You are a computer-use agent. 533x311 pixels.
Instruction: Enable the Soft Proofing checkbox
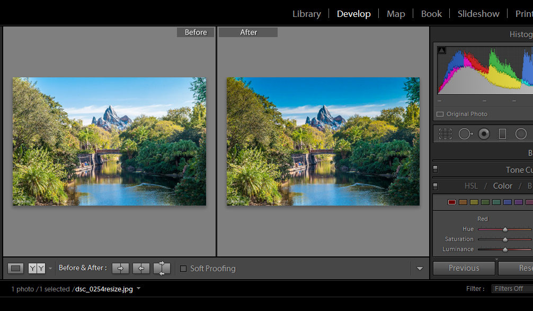tap(183, 269)
